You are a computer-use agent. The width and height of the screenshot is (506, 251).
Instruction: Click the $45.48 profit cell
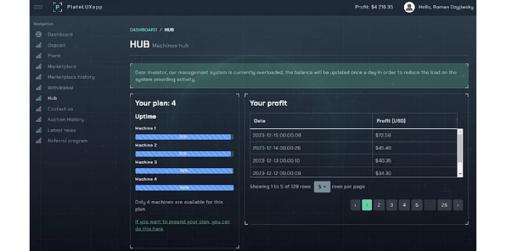pyautogui.click(x=415, y=148)
